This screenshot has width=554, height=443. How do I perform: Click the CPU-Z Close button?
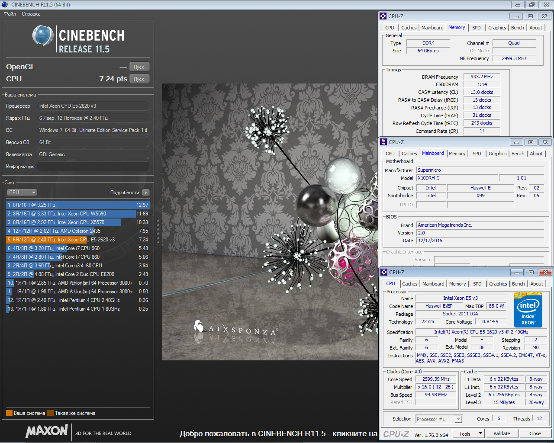point(535,433)
